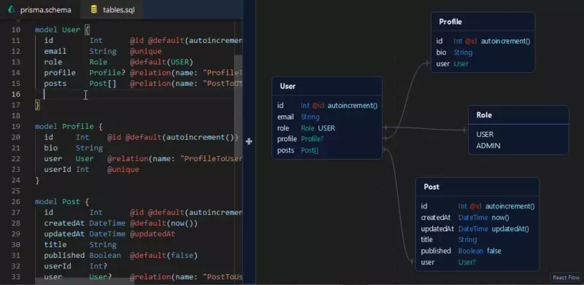
Task: Click the Prisma logo icon on prisma.schema tab
Action: 11,9
